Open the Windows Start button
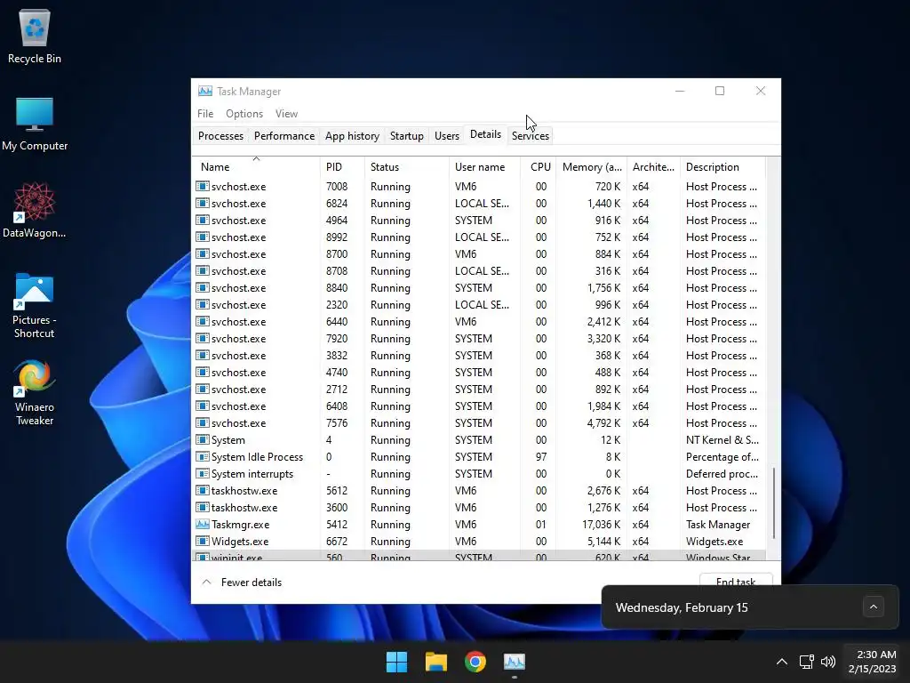This screenshot has height=683, width=910. (397, 662)
